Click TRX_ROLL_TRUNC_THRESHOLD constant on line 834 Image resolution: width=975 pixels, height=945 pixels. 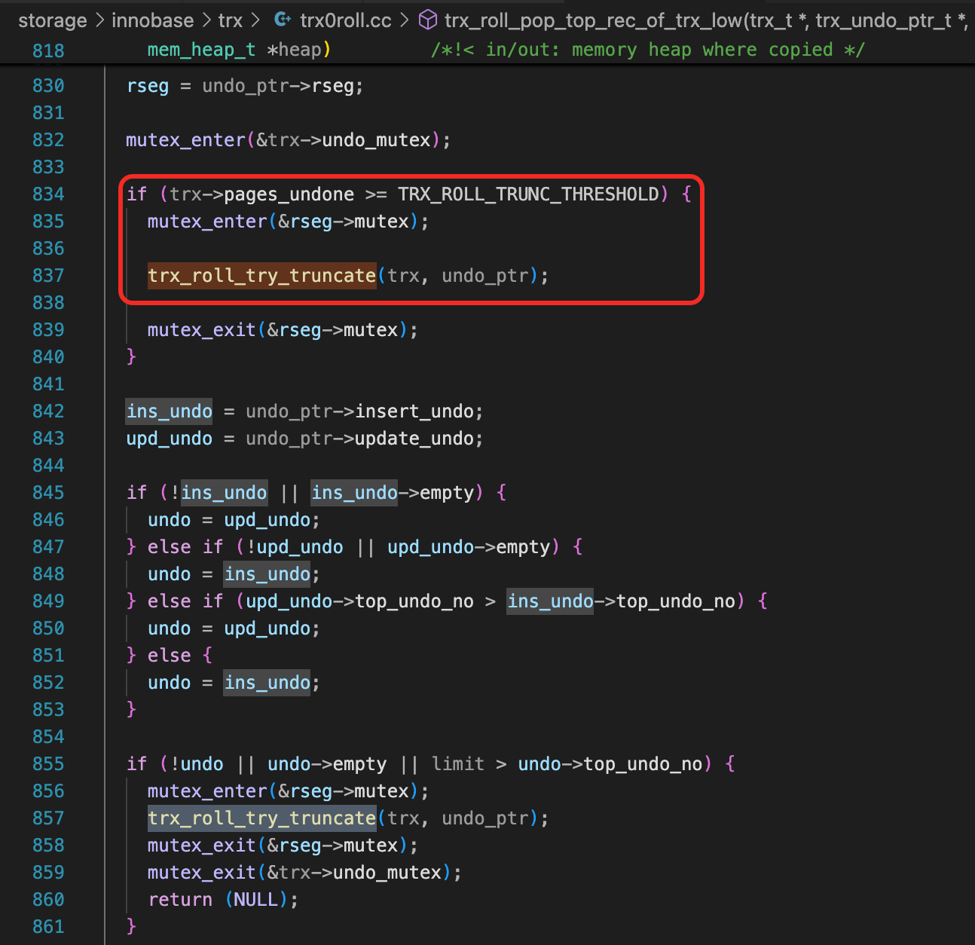[x=528, y=194]
